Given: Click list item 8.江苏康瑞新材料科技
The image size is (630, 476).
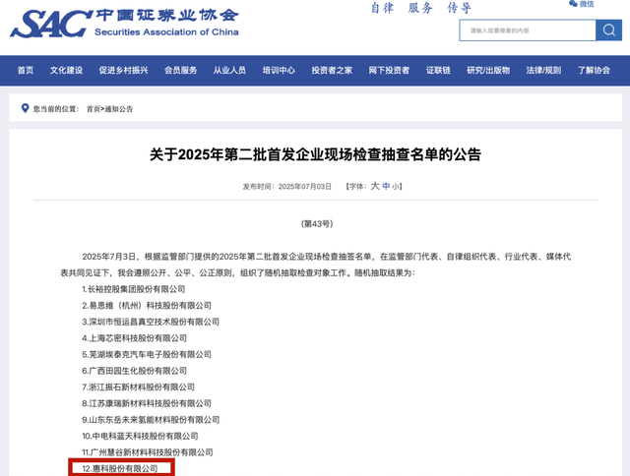Looking at the screenshot, I should click(147, 403).
